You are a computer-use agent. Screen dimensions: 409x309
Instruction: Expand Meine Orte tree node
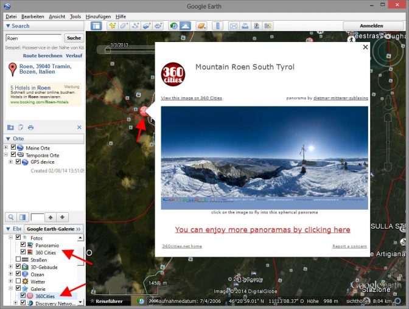click(6, 147)
